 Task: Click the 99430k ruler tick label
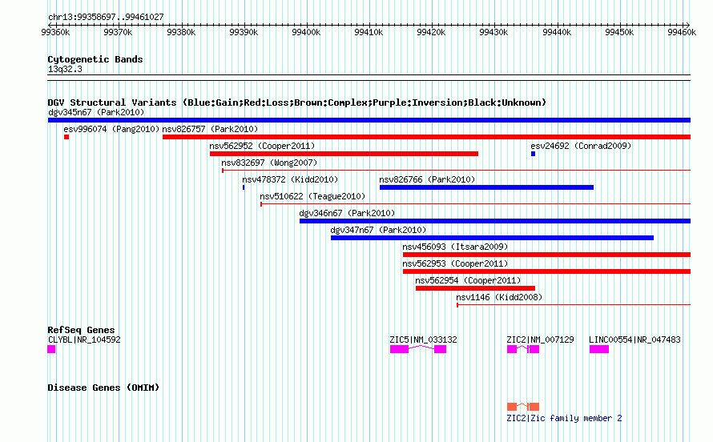tap(493, 32)
